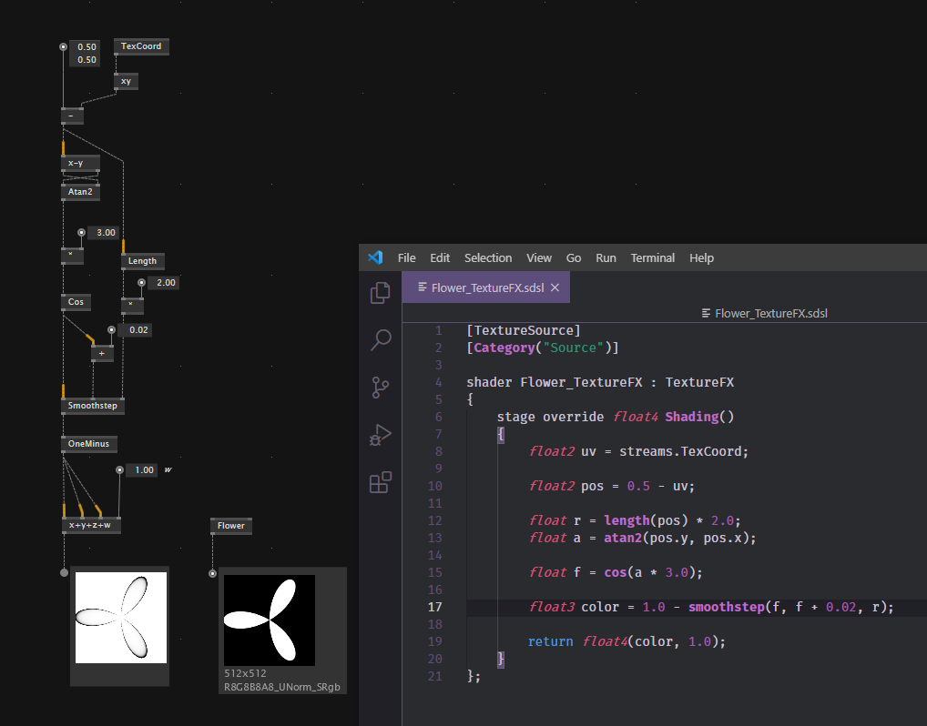Image resolution: width=927 pixels, height=726 pixels.
Task: Open Run and Debug icon
Action: (x=380, y=436)
